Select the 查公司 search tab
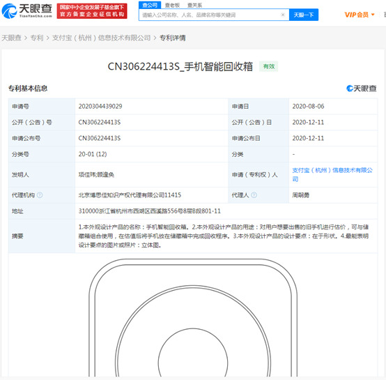Screen dimensions: 386x380 (x=150, y=5)
